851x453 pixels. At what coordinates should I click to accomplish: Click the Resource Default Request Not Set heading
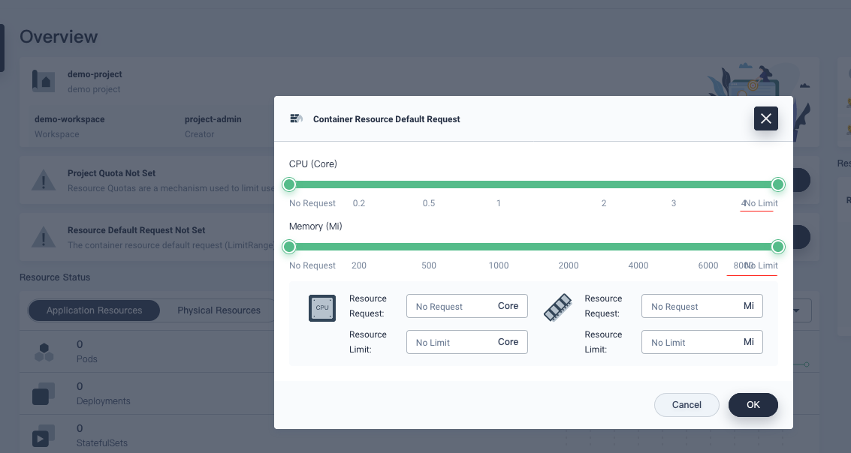136,230
